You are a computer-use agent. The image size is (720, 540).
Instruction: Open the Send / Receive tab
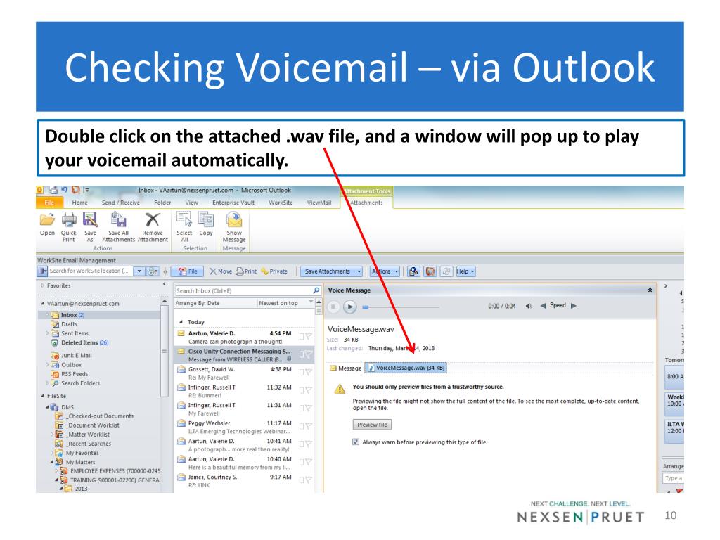point(121,202)
